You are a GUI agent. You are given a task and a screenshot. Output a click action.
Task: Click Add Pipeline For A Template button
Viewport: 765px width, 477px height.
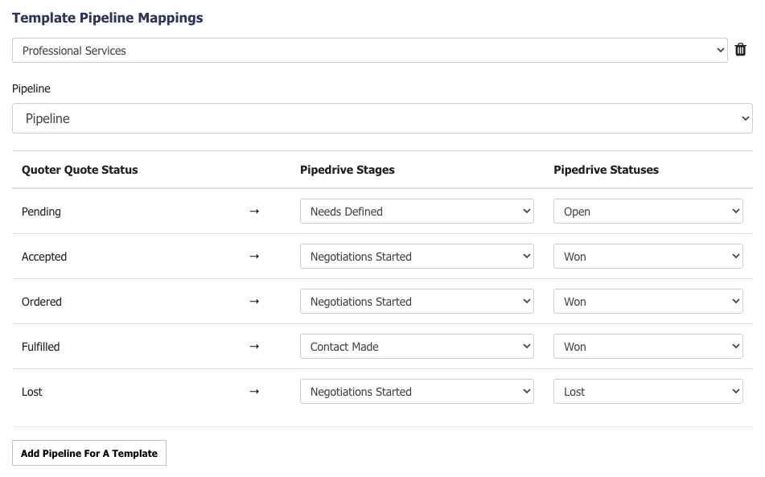[x=89, y=453]
